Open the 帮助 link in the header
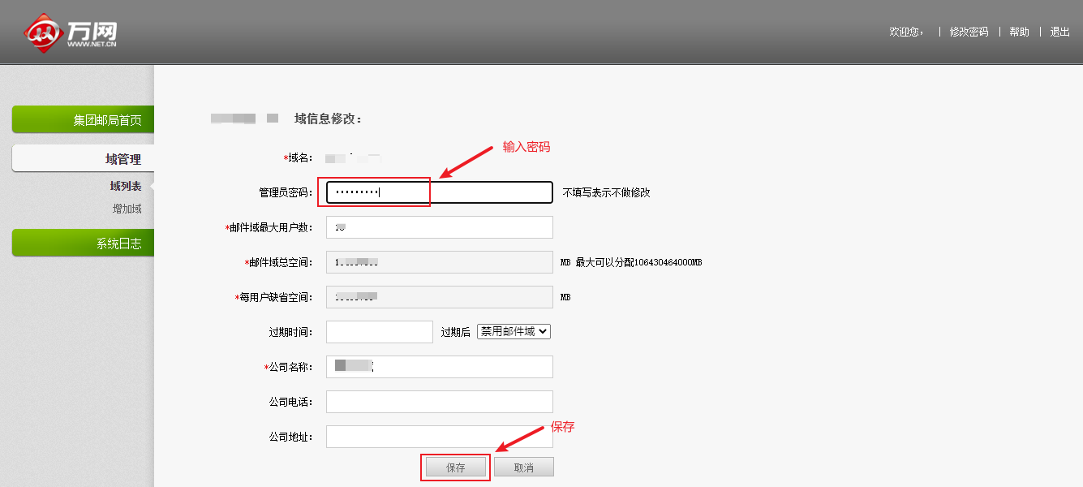Screen dimensions: 1083x487 click(1019, 32)
